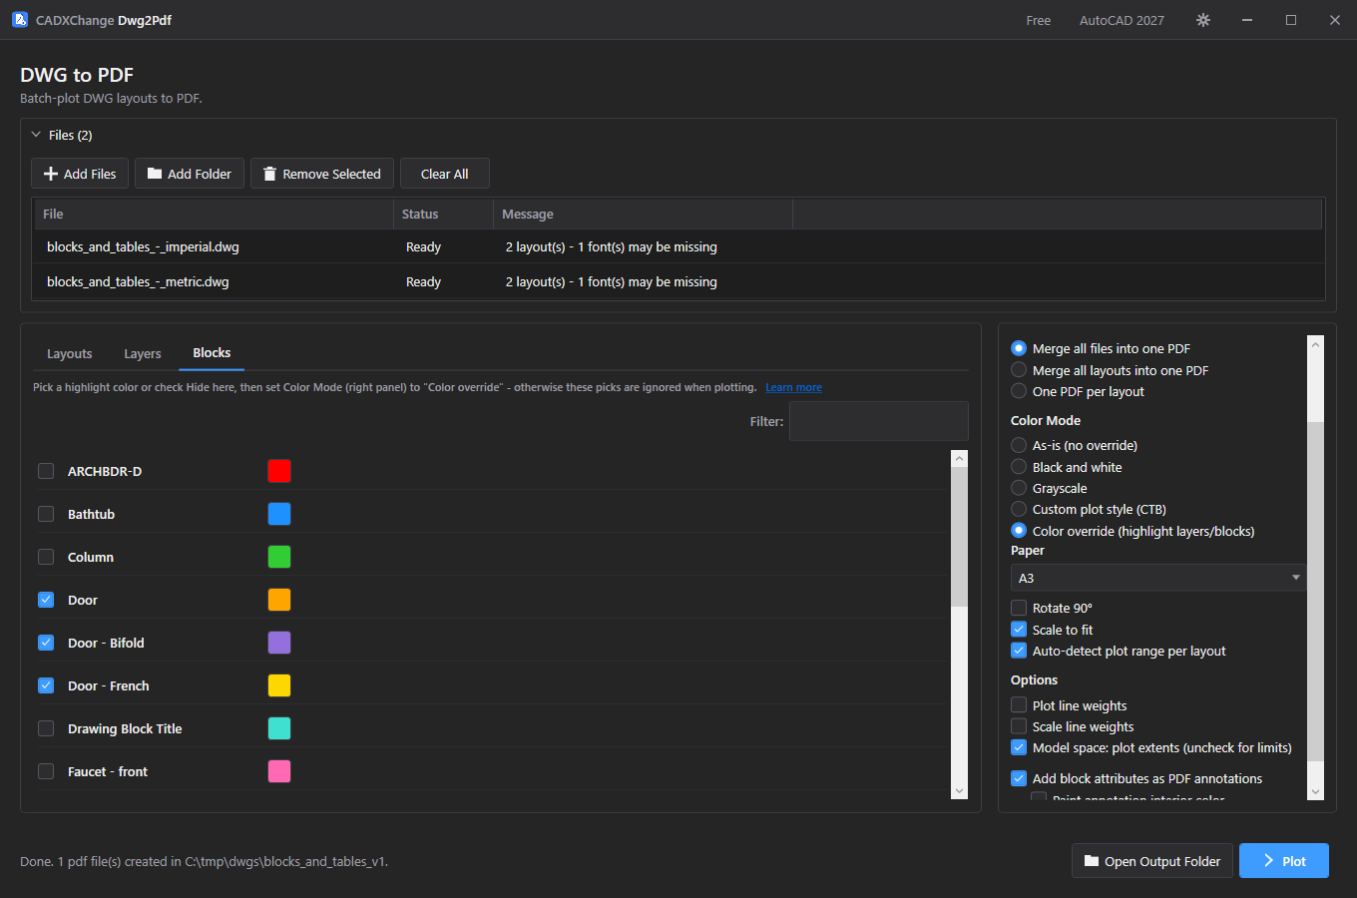Click the Add Files plus icon
Viewport: 1357px width, 898px height.
pos(51,174)
